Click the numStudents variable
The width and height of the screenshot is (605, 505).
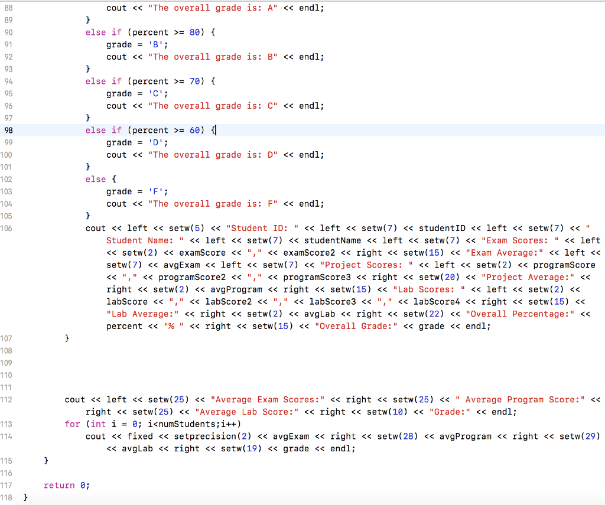187,424
